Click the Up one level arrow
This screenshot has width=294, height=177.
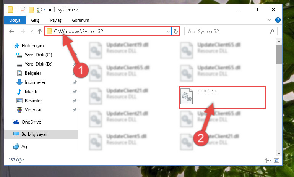click(x=39, y=31)
